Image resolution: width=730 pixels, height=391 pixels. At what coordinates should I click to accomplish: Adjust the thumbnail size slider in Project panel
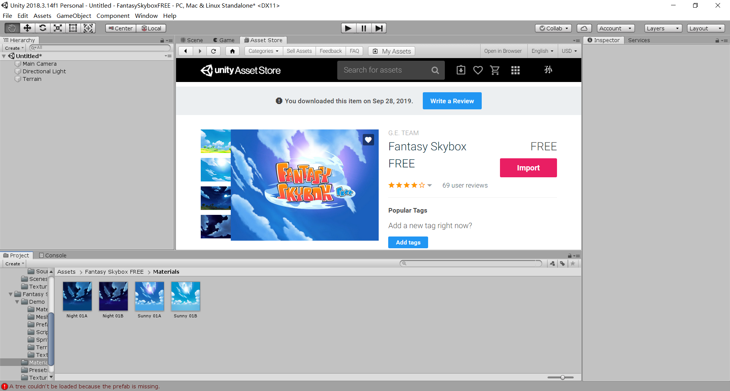point(562,377)
